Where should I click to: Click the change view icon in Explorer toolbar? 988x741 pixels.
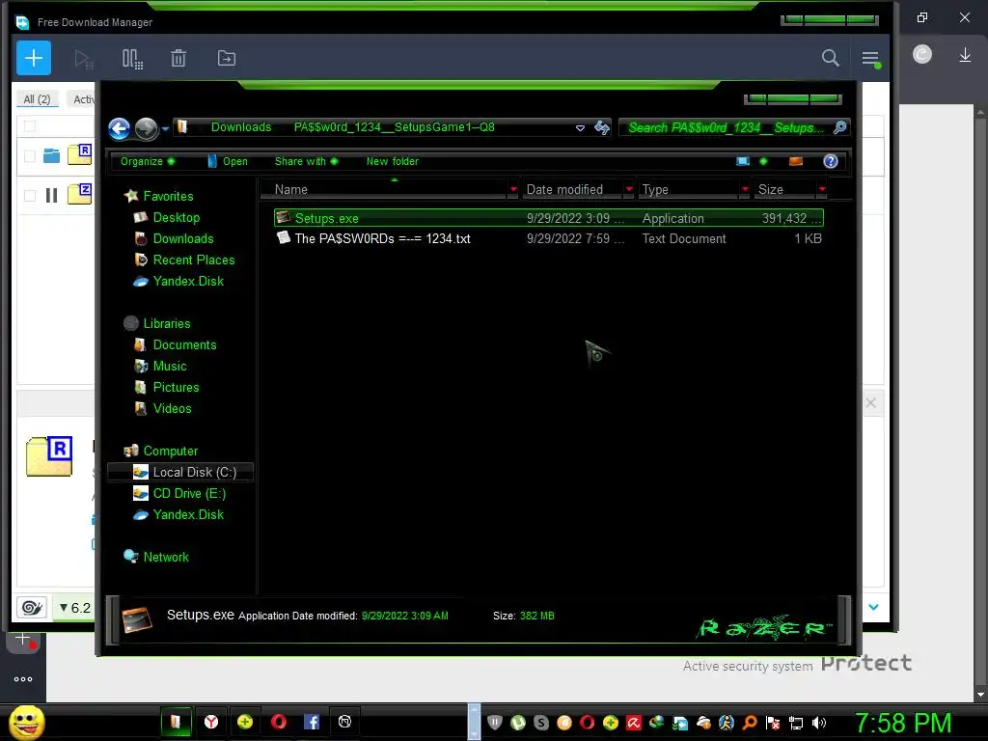click(743, 161)
